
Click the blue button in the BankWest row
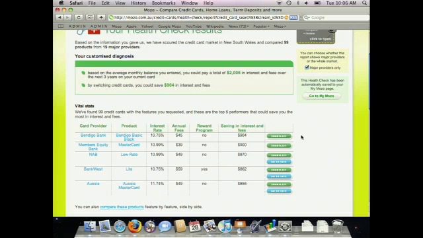(279, 177)
